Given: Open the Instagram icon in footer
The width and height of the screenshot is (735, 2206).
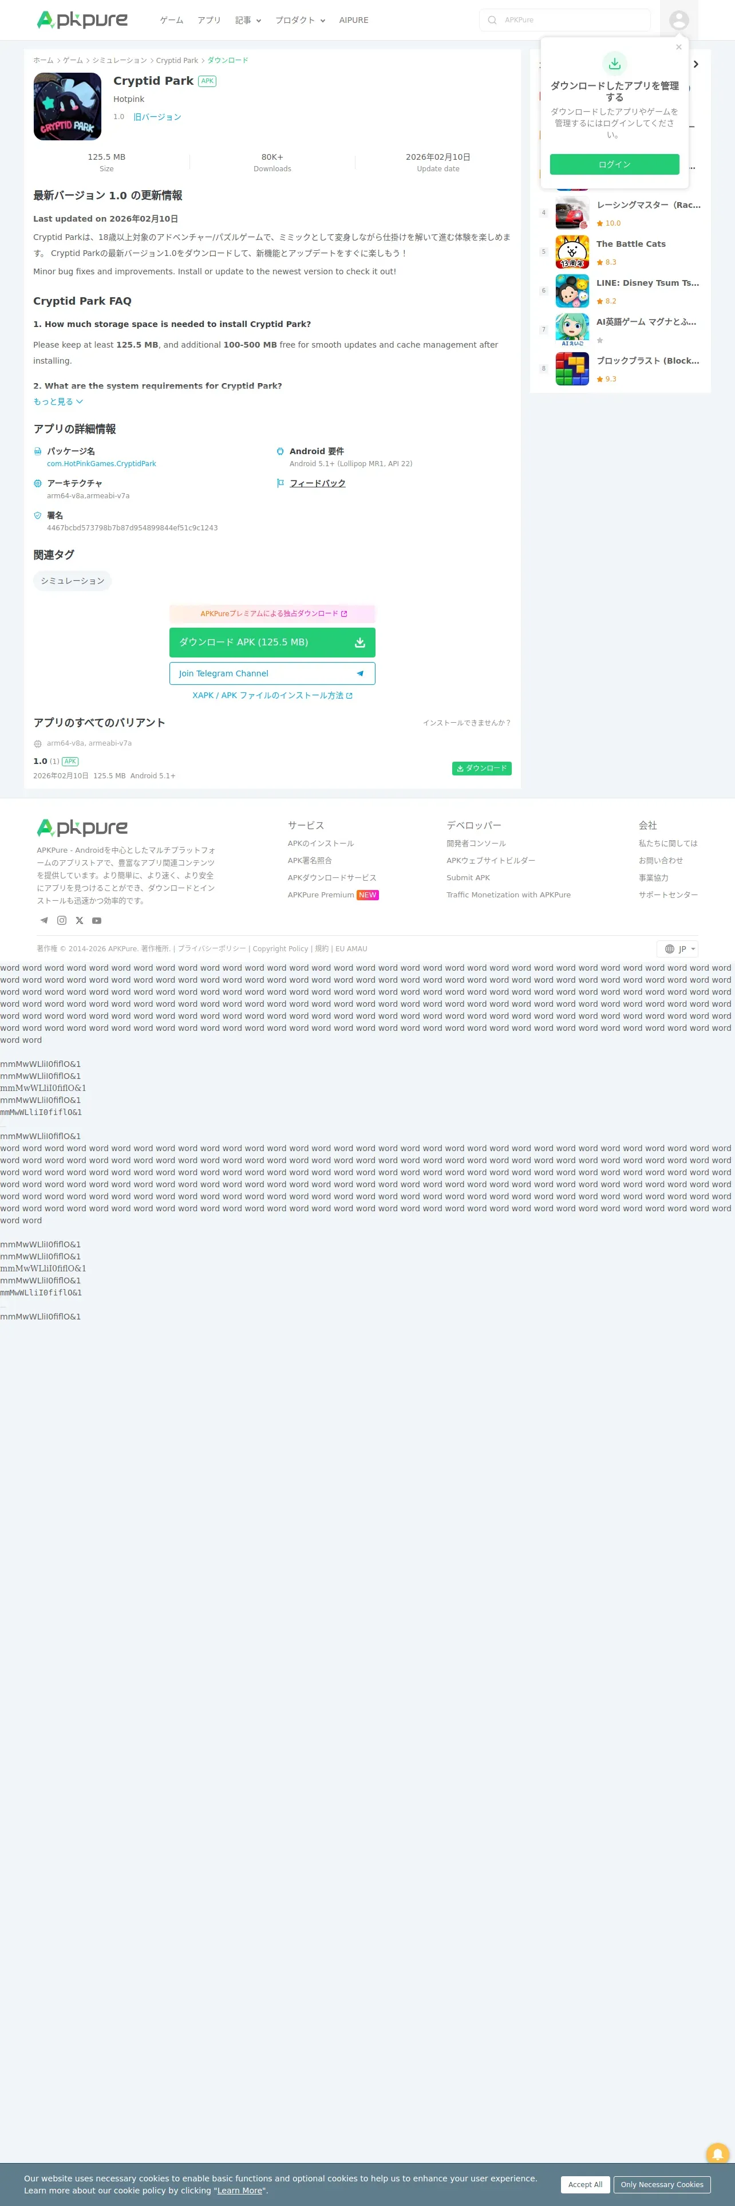Looking at the screenshot, I should 62,920.
